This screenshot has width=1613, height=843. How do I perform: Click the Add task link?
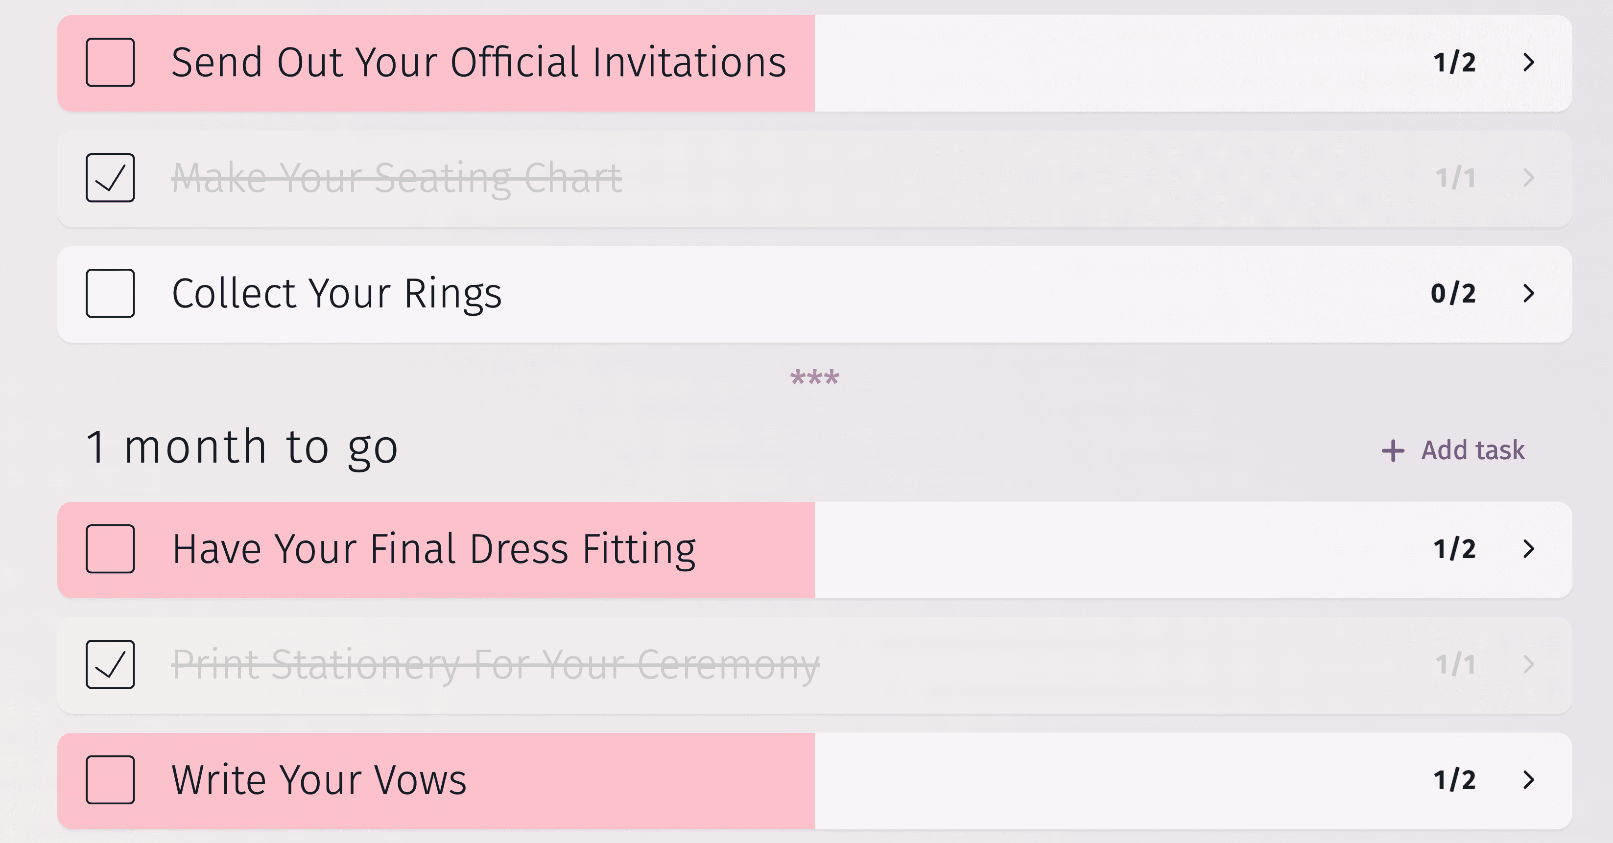[x=1472, y=450]
